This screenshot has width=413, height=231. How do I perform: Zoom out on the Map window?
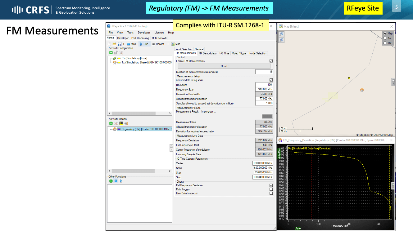click(281, 40)
